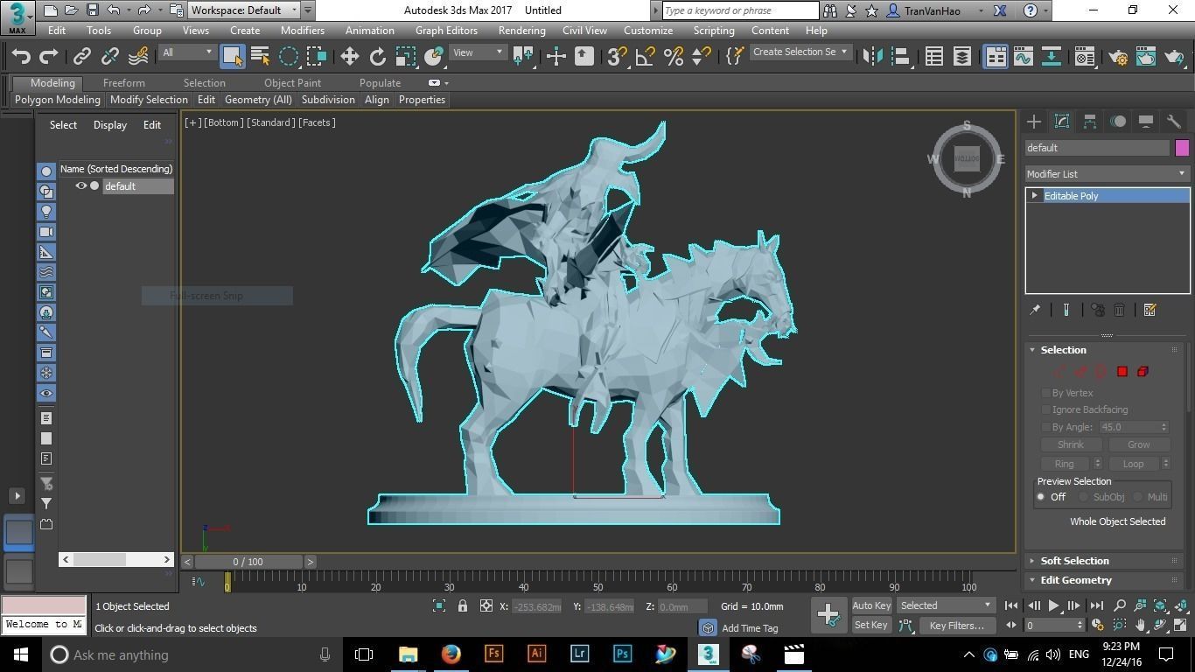Open the Hierarchy panel tab
Viewport: 1195px width, 672px height.
(x=1090, y=122)
